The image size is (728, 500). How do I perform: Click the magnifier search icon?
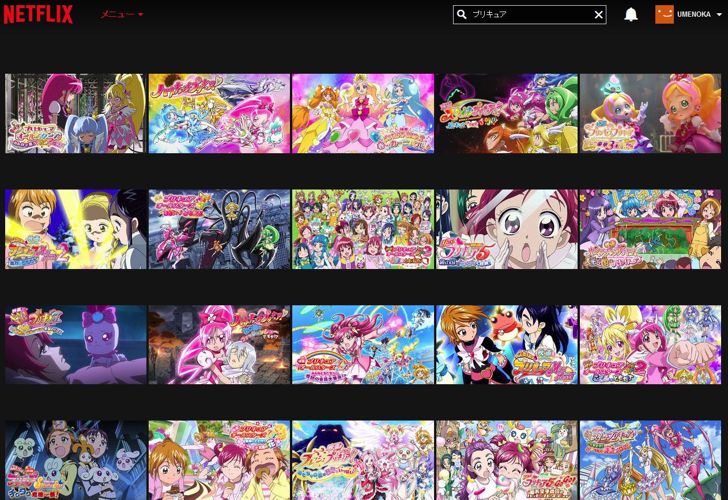tap(461, 14)
